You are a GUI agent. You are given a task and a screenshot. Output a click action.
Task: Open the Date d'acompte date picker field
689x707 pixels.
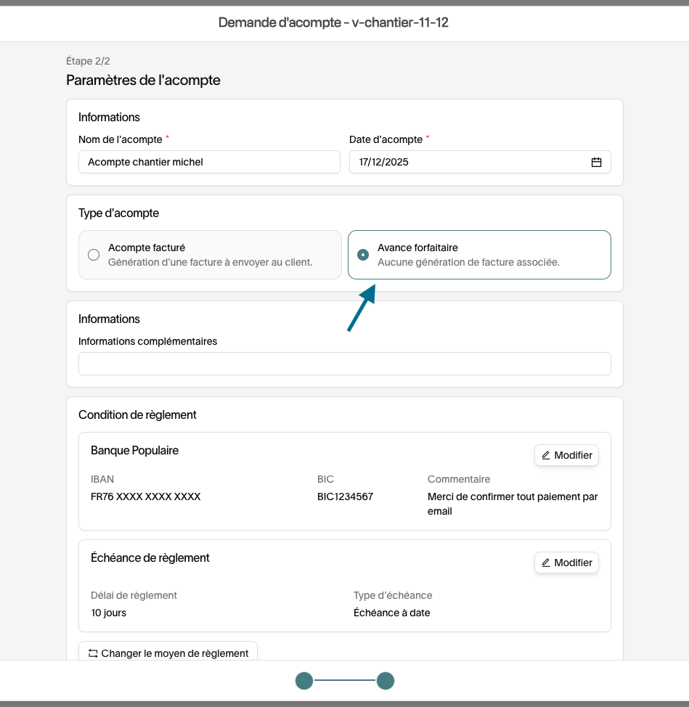tap(480, 162)
